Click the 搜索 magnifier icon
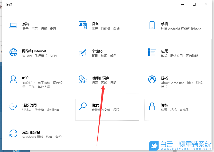This screenshot has height=152, width=214. [x=83, y=106]
